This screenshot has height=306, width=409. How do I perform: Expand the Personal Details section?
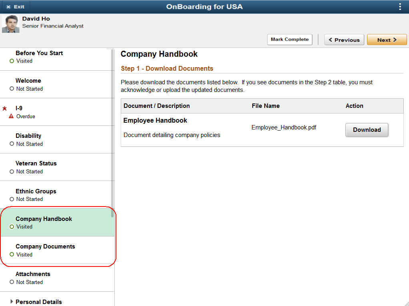(x=12, y=302)
